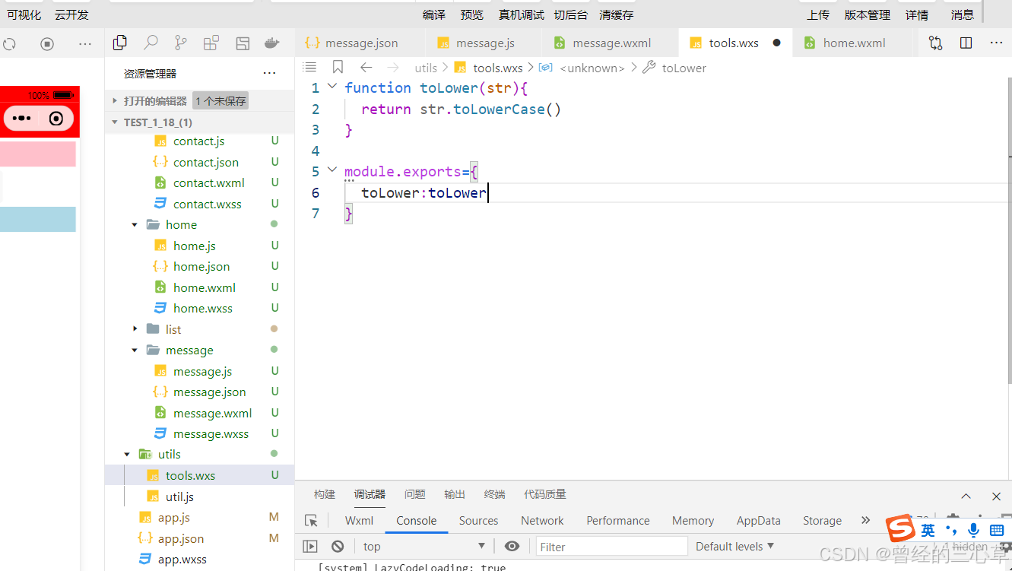
Task: Collapse debugger panel with up chevron
Action: (x=966, y=496)
